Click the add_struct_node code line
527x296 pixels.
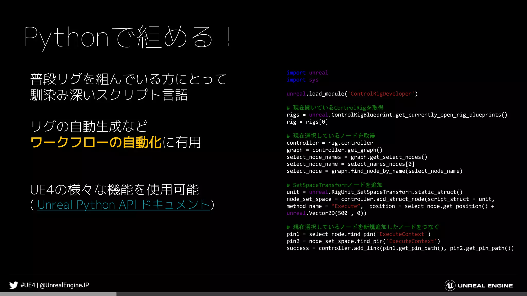point(391,199)
